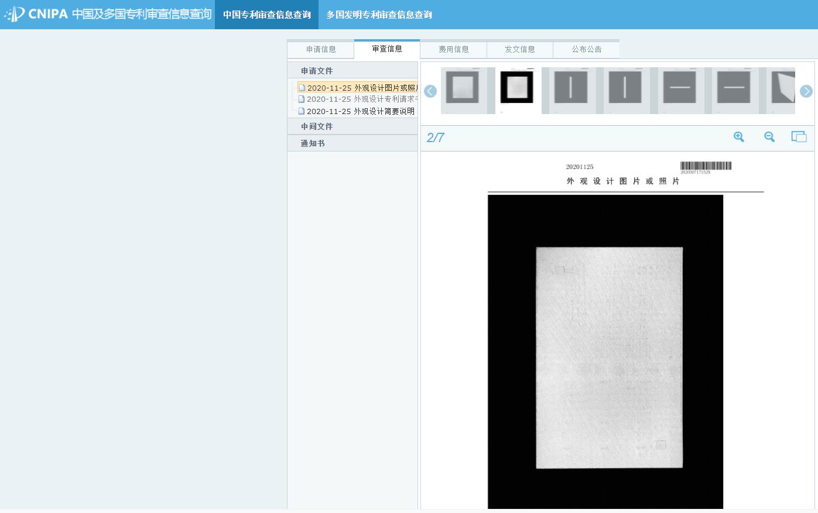The image size is (818, 513).
Task: Expand the 通知书 section
Action: point(313,143)
